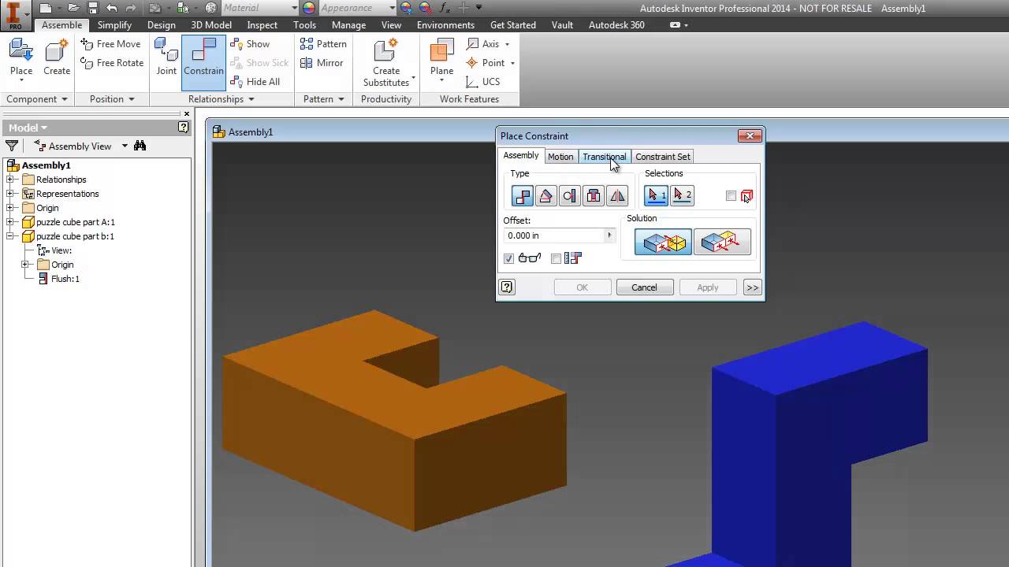Click Cancel in Place Constraint dialog
The image size is (1009, 567).
point(644,287)
